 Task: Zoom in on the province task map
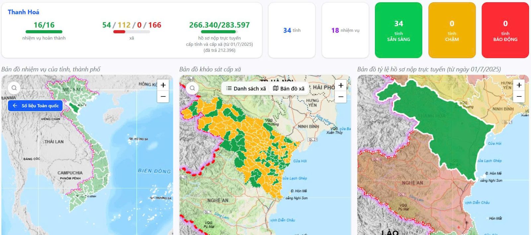(x=163, y=85)
